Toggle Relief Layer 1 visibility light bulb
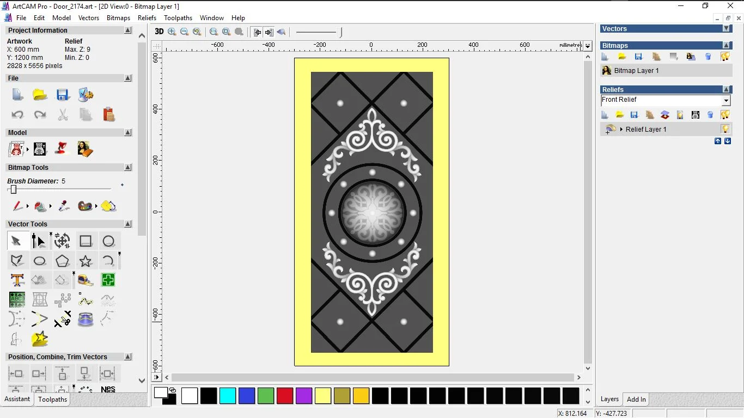Image resolution: width=744 pixels, height=418 pixels. click(x=725, y=129)
